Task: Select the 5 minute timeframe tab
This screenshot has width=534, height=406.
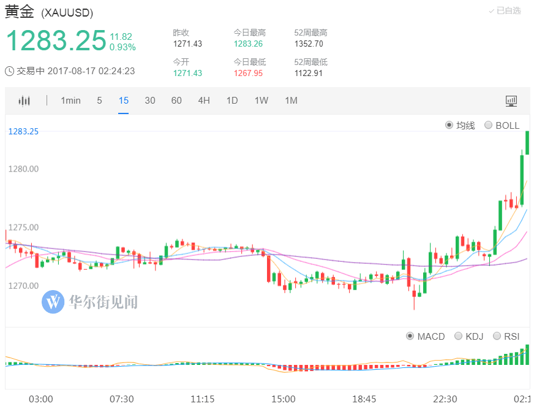Action: (99, 101)
